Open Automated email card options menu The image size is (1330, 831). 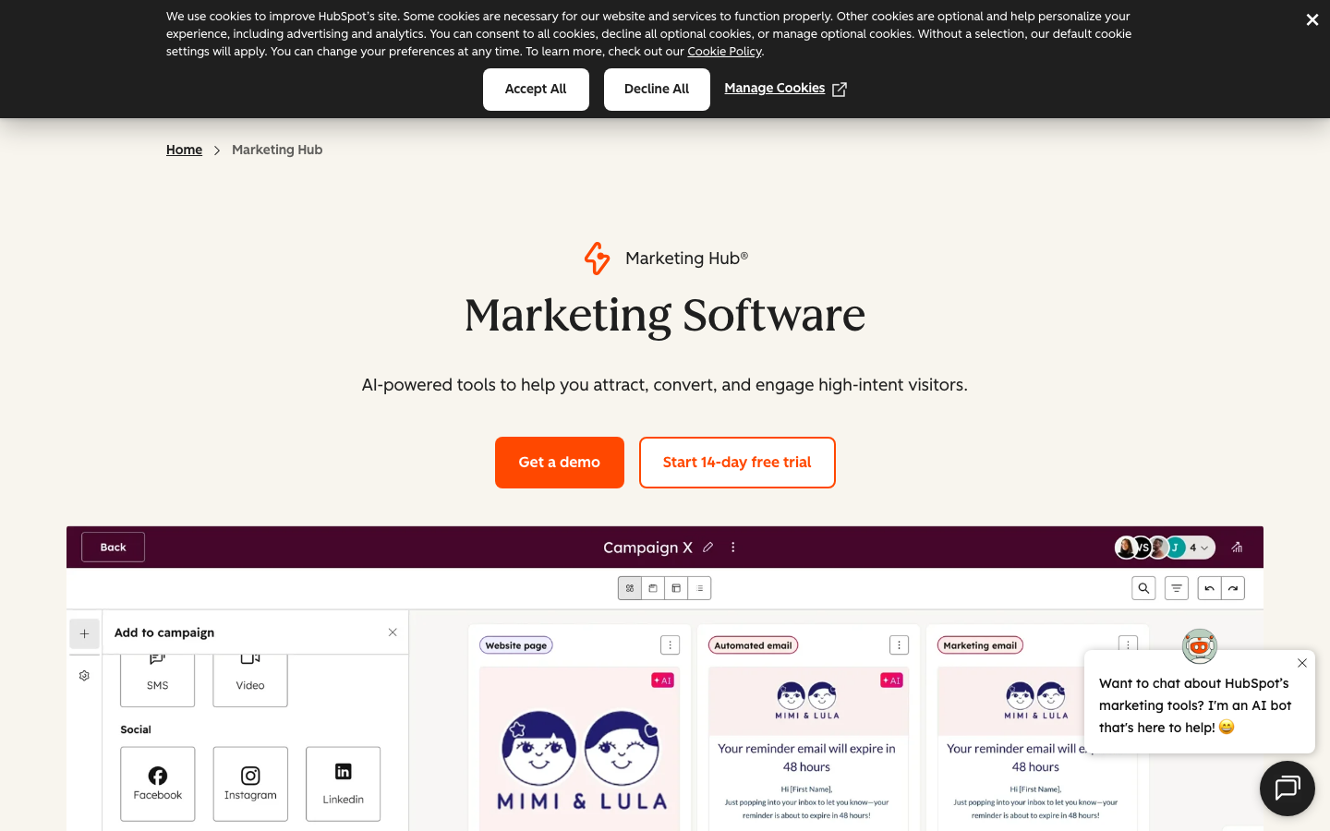coord(900,645)
